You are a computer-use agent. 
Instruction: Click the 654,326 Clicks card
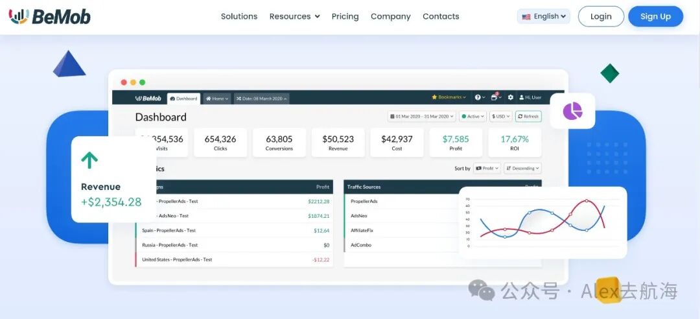220,143
